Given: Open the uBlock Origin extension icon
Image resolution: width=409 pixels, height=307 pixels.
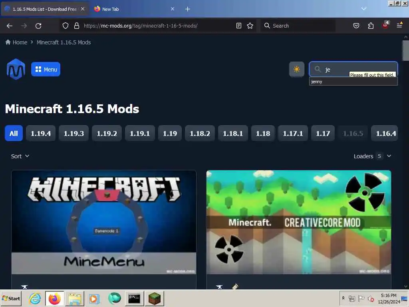Looking at the screenshot, I should tap(385, 25).
